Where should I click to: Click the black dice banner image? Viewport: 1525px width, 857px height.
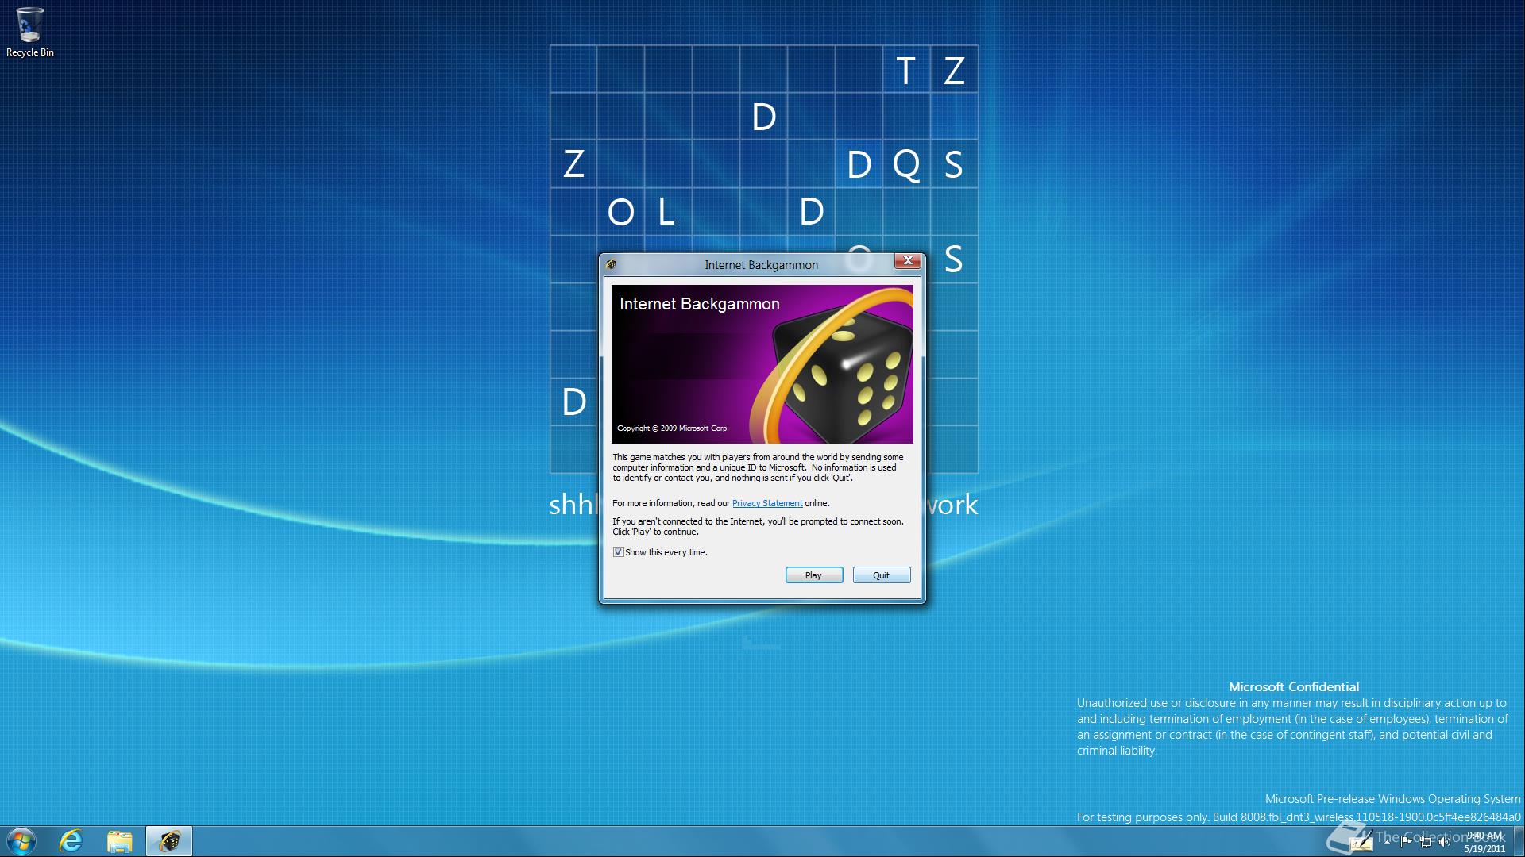click(x=842, y=373)
